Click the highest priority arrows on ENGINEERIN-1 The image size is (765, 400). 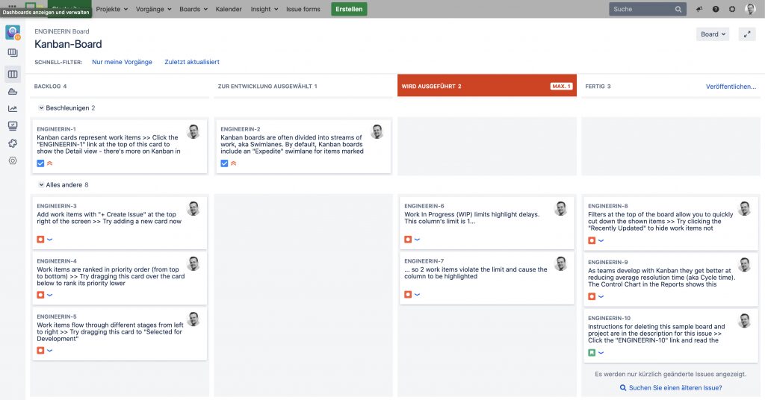pyautogui.click(x=50, y=163)
